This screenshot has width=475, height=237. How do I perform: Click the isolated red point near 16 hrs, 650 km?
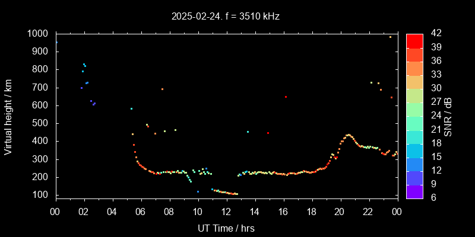tap(286, 97)
